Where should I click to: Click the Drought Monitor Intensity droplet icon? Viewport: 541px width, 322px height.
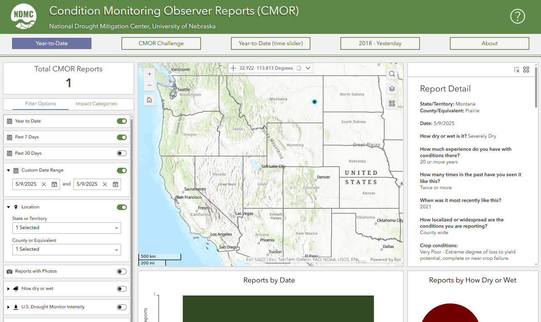16,307
